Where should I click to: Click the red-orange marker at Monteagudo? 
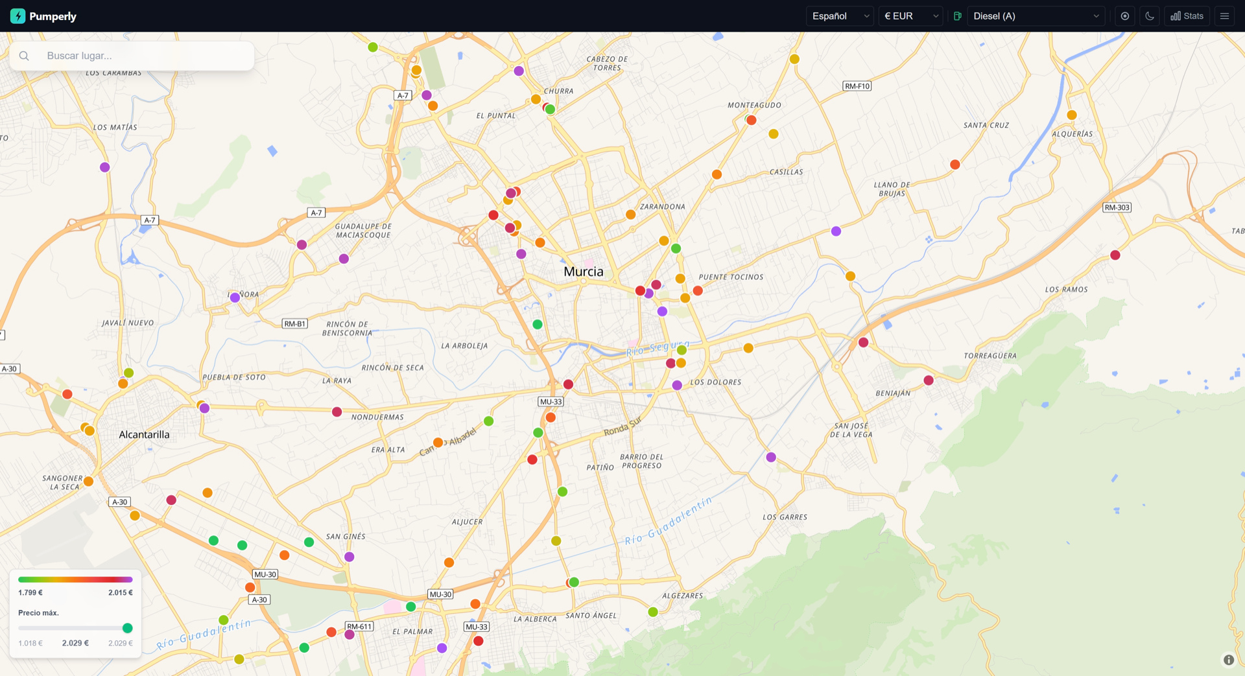[x=752, y=120]
